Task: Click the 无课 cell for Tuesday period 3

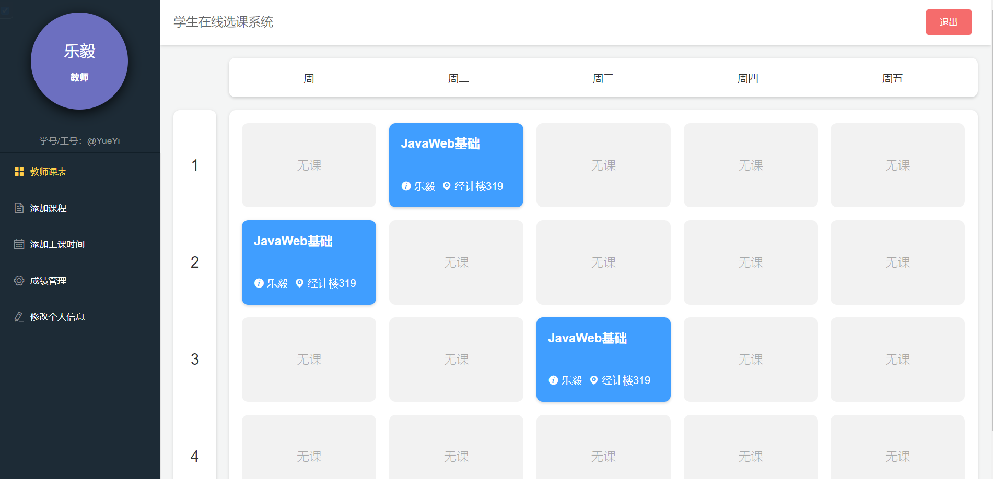Action: coord(456,360)
